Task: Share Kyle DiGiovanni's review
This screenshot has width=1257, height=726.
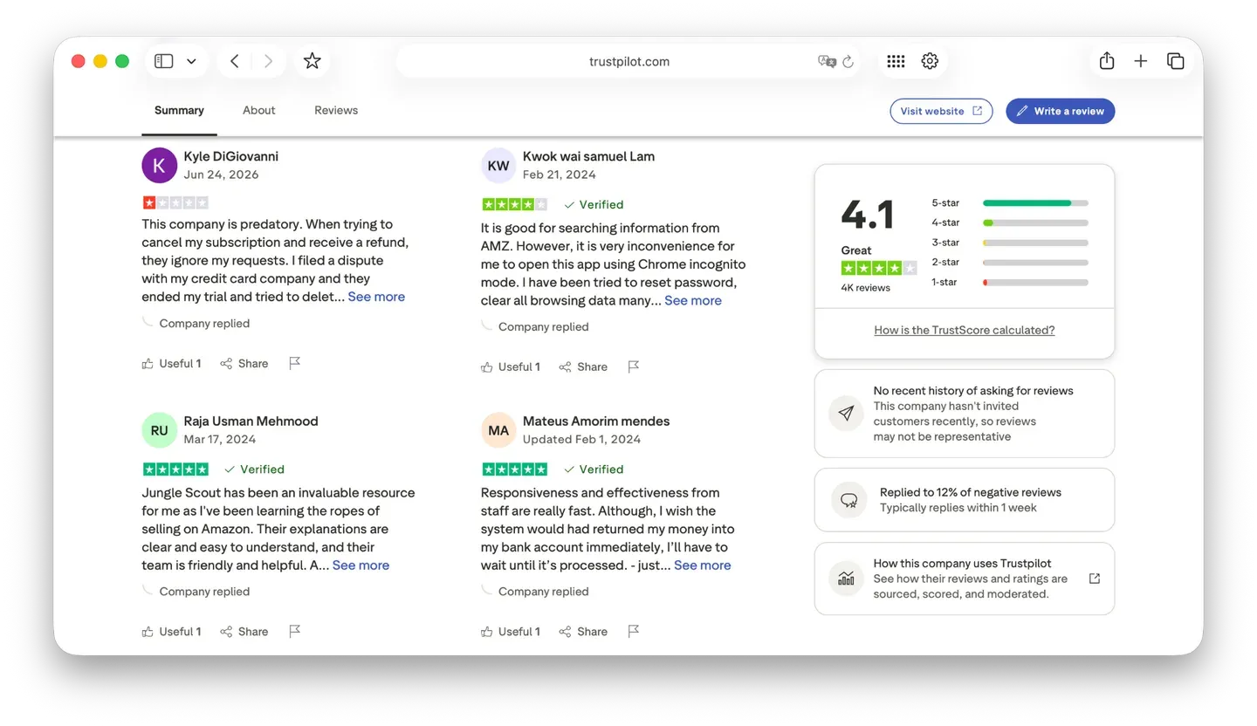Action: pos(244,364)
